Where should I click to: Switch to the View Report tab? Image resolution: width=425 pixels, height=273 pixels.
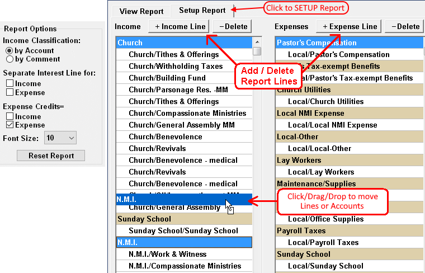(x=141, y=11)
